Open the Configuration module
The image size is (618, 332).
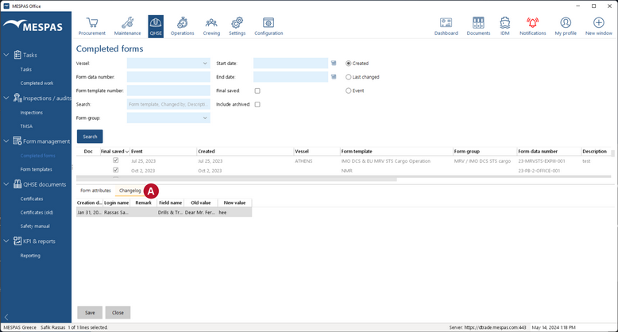tap(268, 26)
